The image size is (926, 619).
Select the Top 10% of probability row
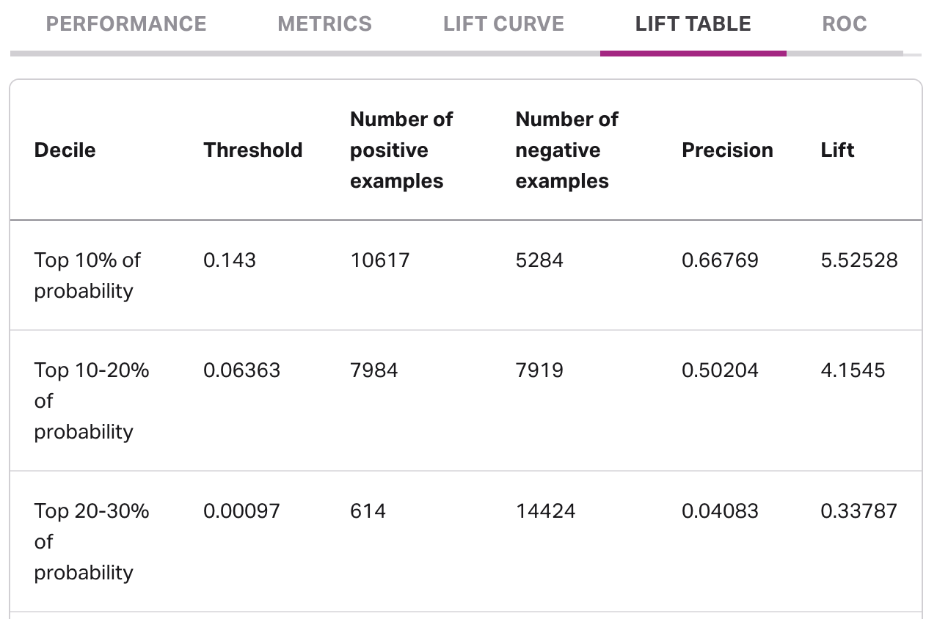87,275
